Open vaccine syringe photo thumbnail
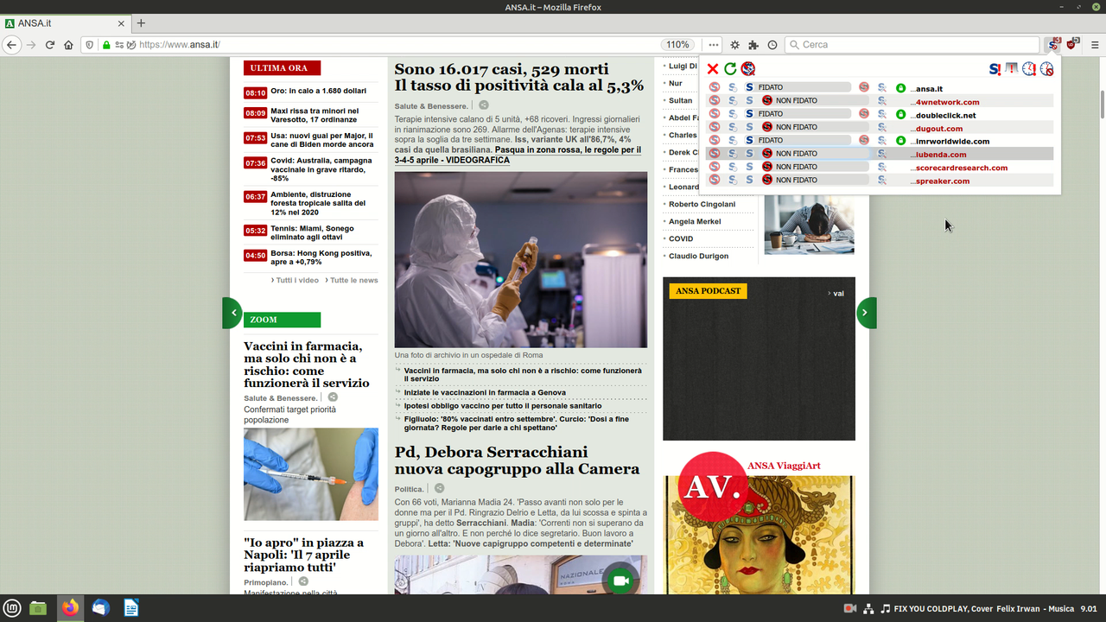This screenshot has width=1106, height=622. click(x=311, y=474)
